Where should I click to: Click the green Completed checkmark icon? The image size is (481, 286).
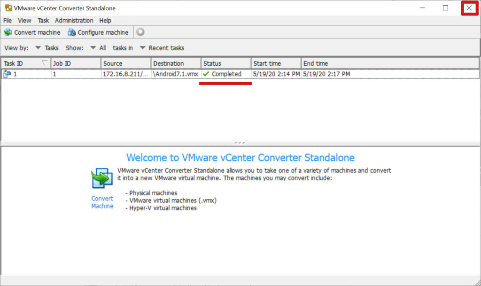[206, 74]
